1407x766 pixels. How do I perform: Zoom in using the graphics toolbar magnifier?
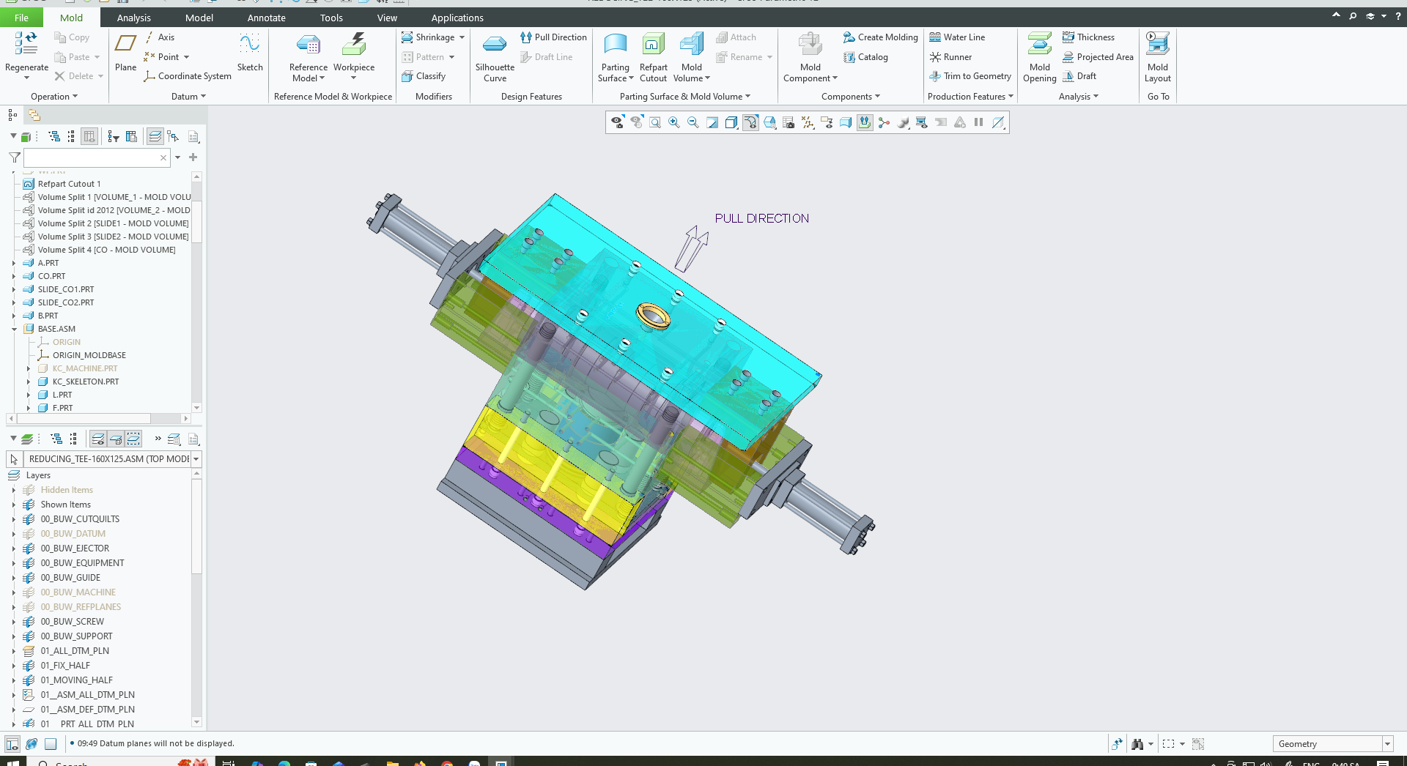(673, 123)
